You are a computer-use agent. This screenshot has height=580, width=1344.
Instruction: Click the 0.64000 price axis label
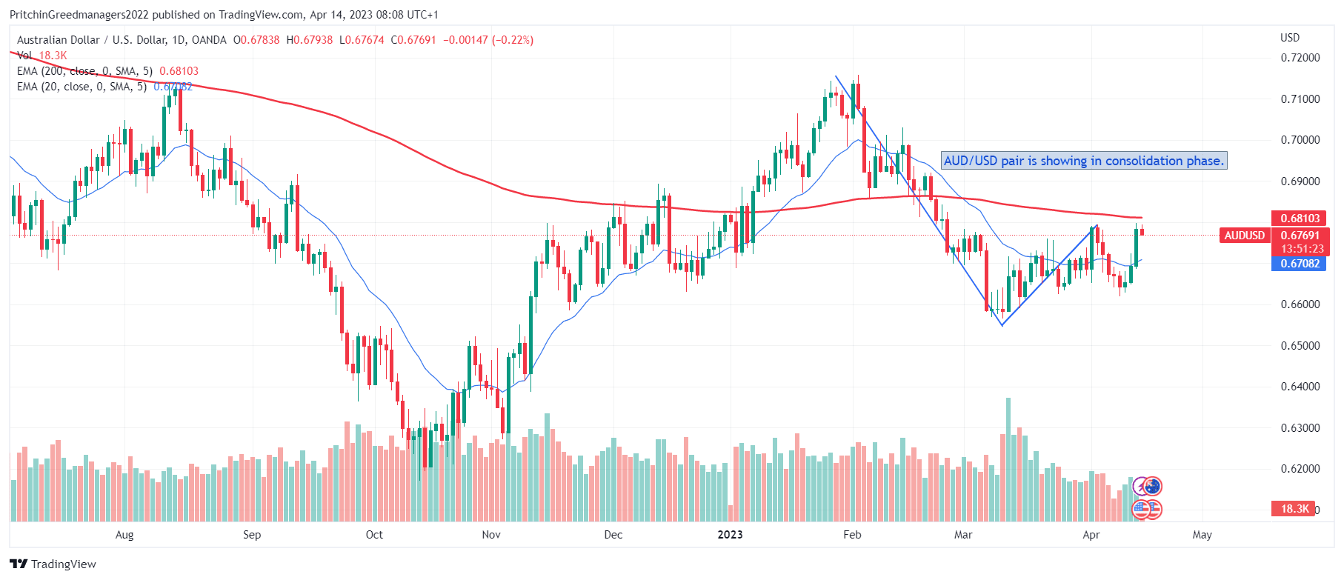(1300, 387)
